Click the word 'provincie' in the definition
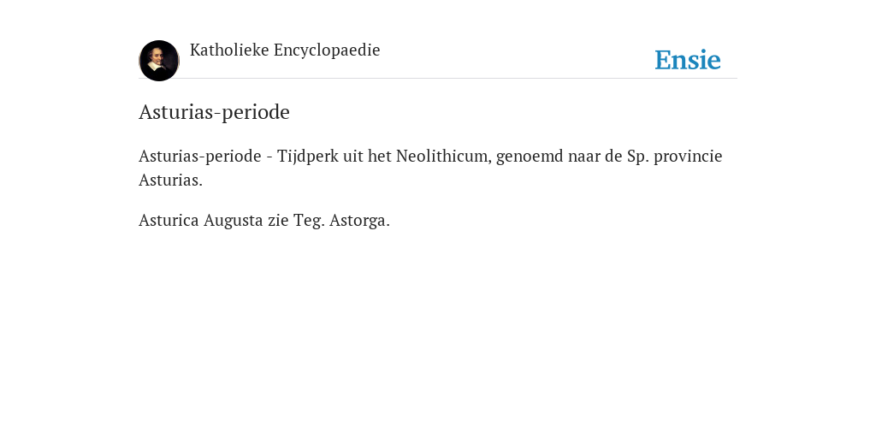The width and height of the screenshot is (876, 438). point(688,156)
